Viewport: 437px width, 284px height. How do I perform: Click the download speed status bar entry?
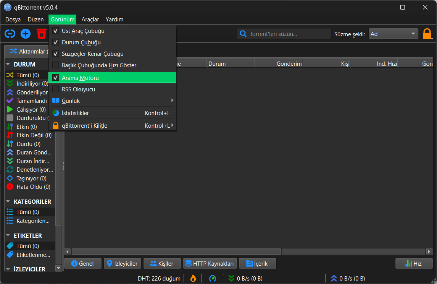(x=245, y=278)
